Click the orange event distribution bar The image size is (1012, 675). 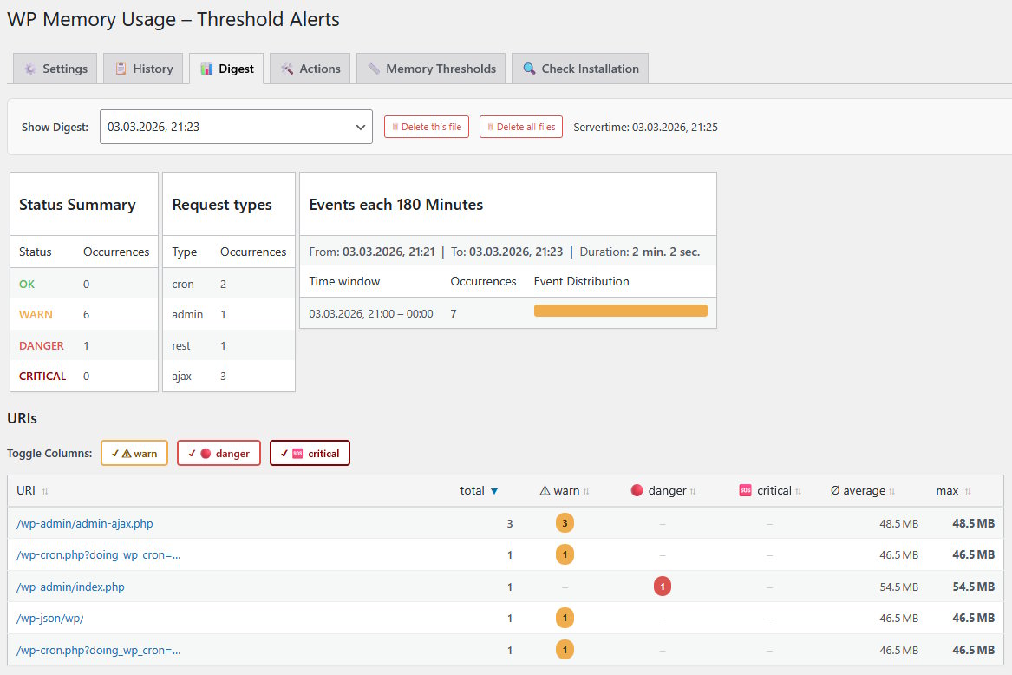tap(620, 310)
